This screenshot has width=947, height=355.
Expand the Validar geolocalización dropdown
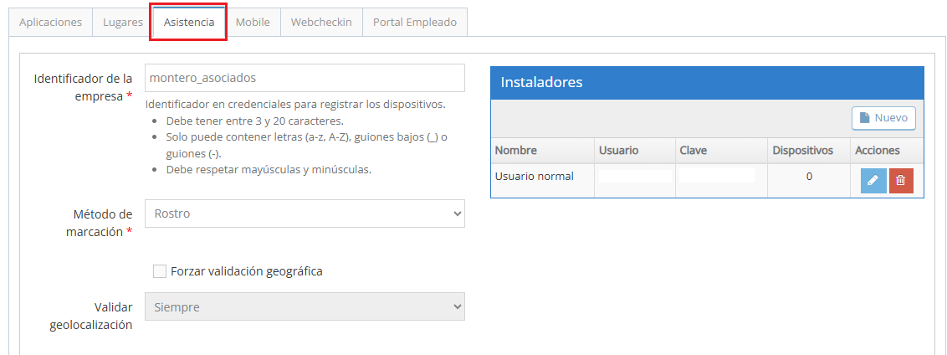click(305, 307)
